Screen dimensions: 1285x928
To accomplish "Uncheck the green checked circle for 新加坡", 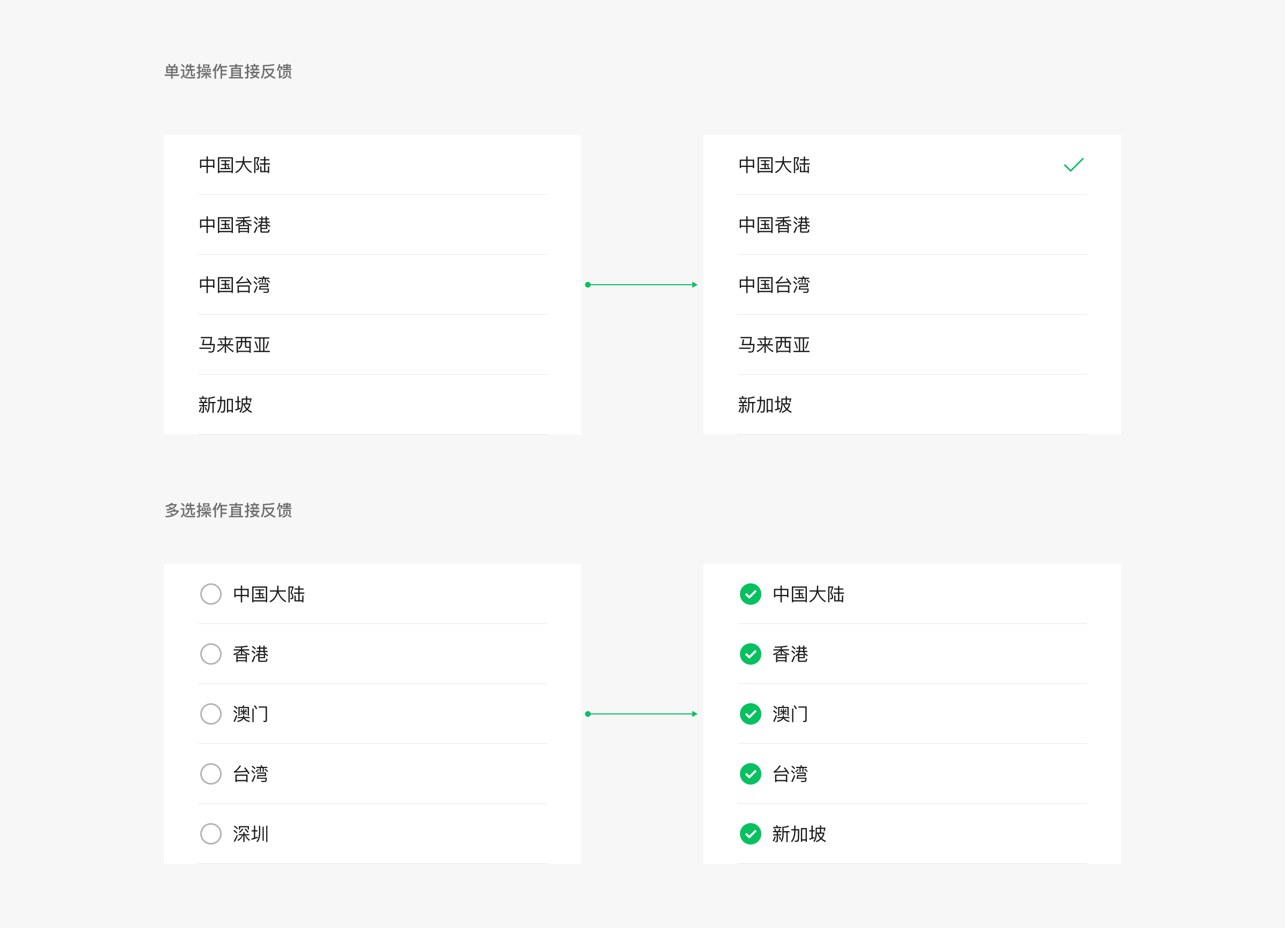I will (750, 833).
